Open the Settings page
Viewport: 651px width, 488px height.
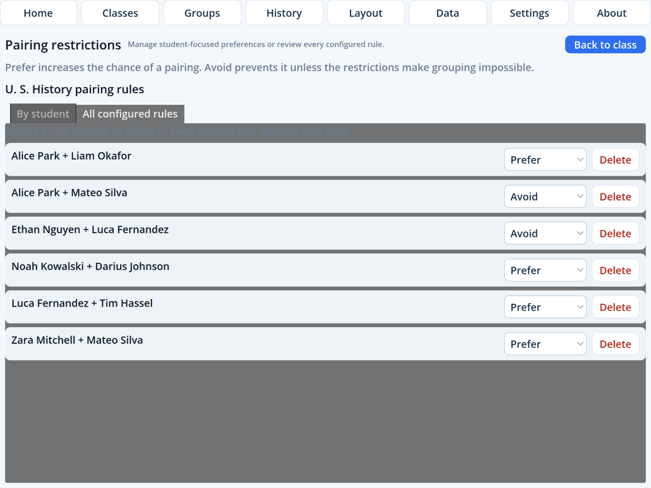[x=529, y=13]
